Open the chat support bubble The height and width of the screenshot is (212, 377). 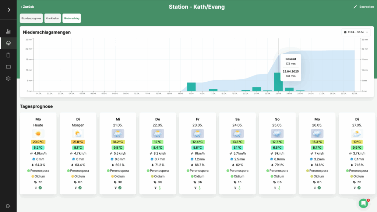[363, 203]
